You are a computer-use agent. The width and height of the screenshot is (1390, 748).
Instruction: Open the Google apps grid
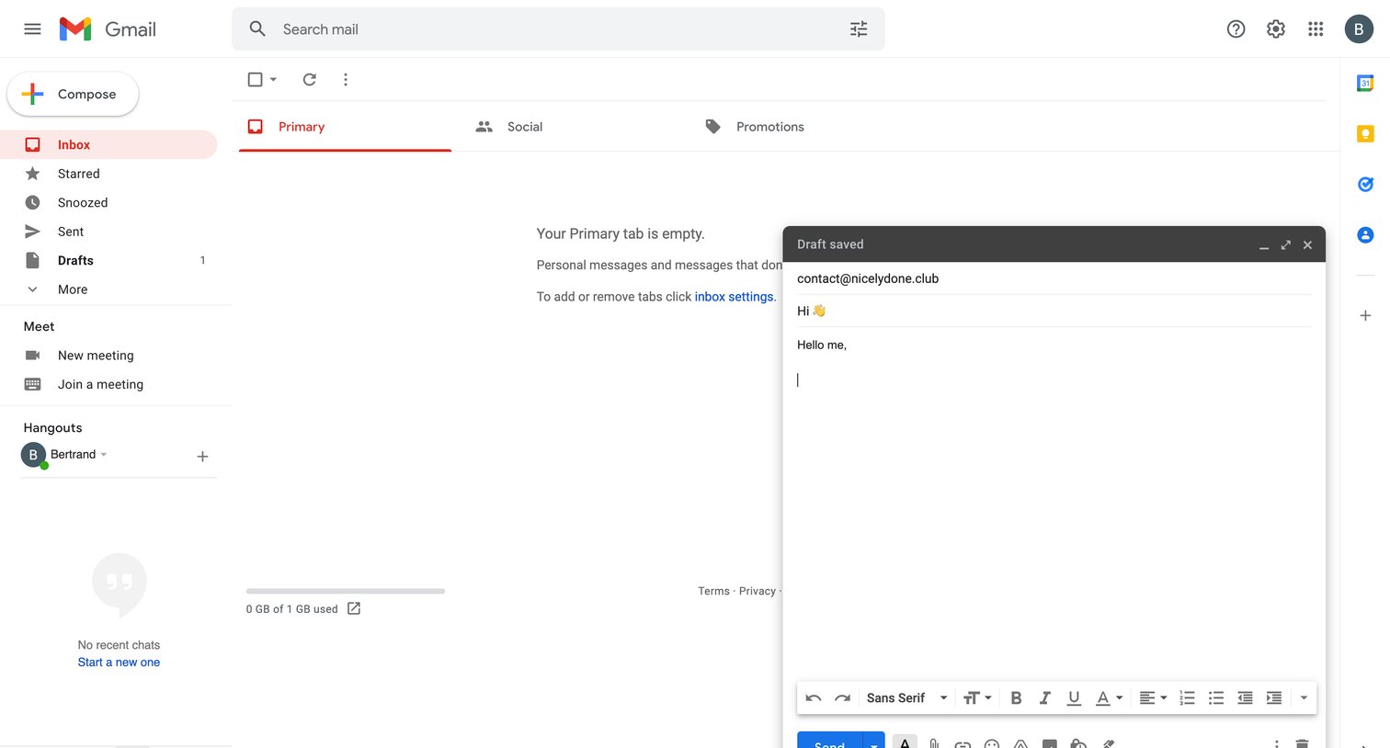(1316, 29)
